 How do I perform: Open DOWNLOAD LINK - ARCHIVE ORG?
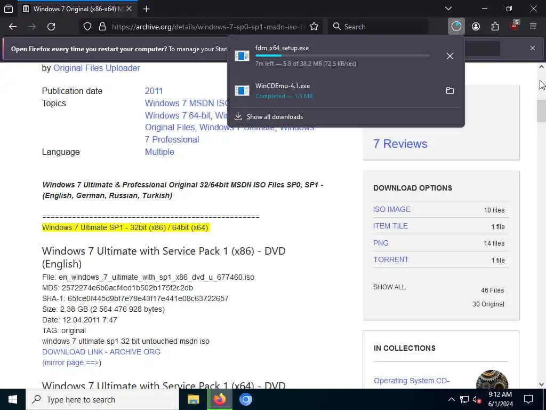[x=101, y=352]
